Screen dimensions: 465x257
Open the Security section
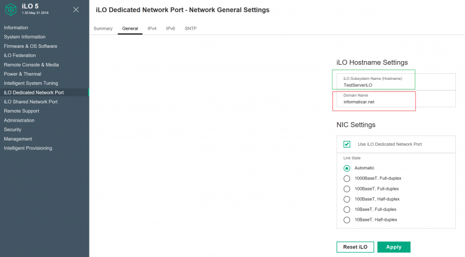pos(13,129)
